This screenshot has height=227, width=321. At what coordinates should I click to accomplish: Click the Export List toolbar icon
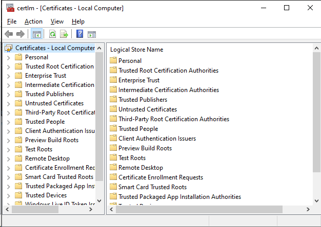(x=64, y=34)
